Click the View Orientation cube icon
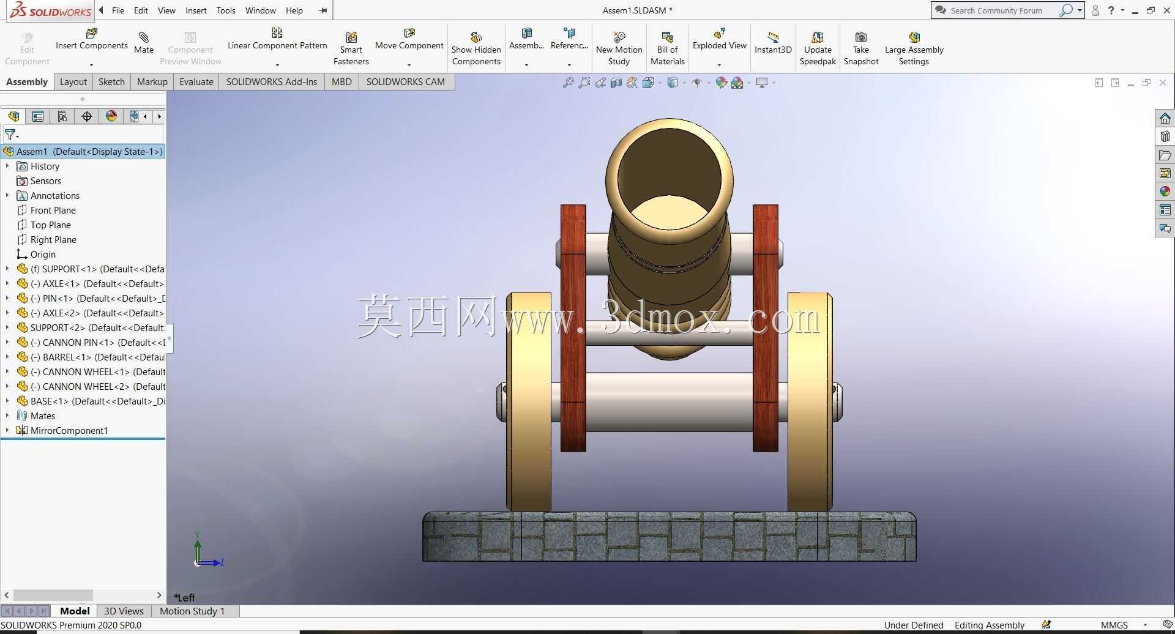1175x634 pixels. pos(649,83)
